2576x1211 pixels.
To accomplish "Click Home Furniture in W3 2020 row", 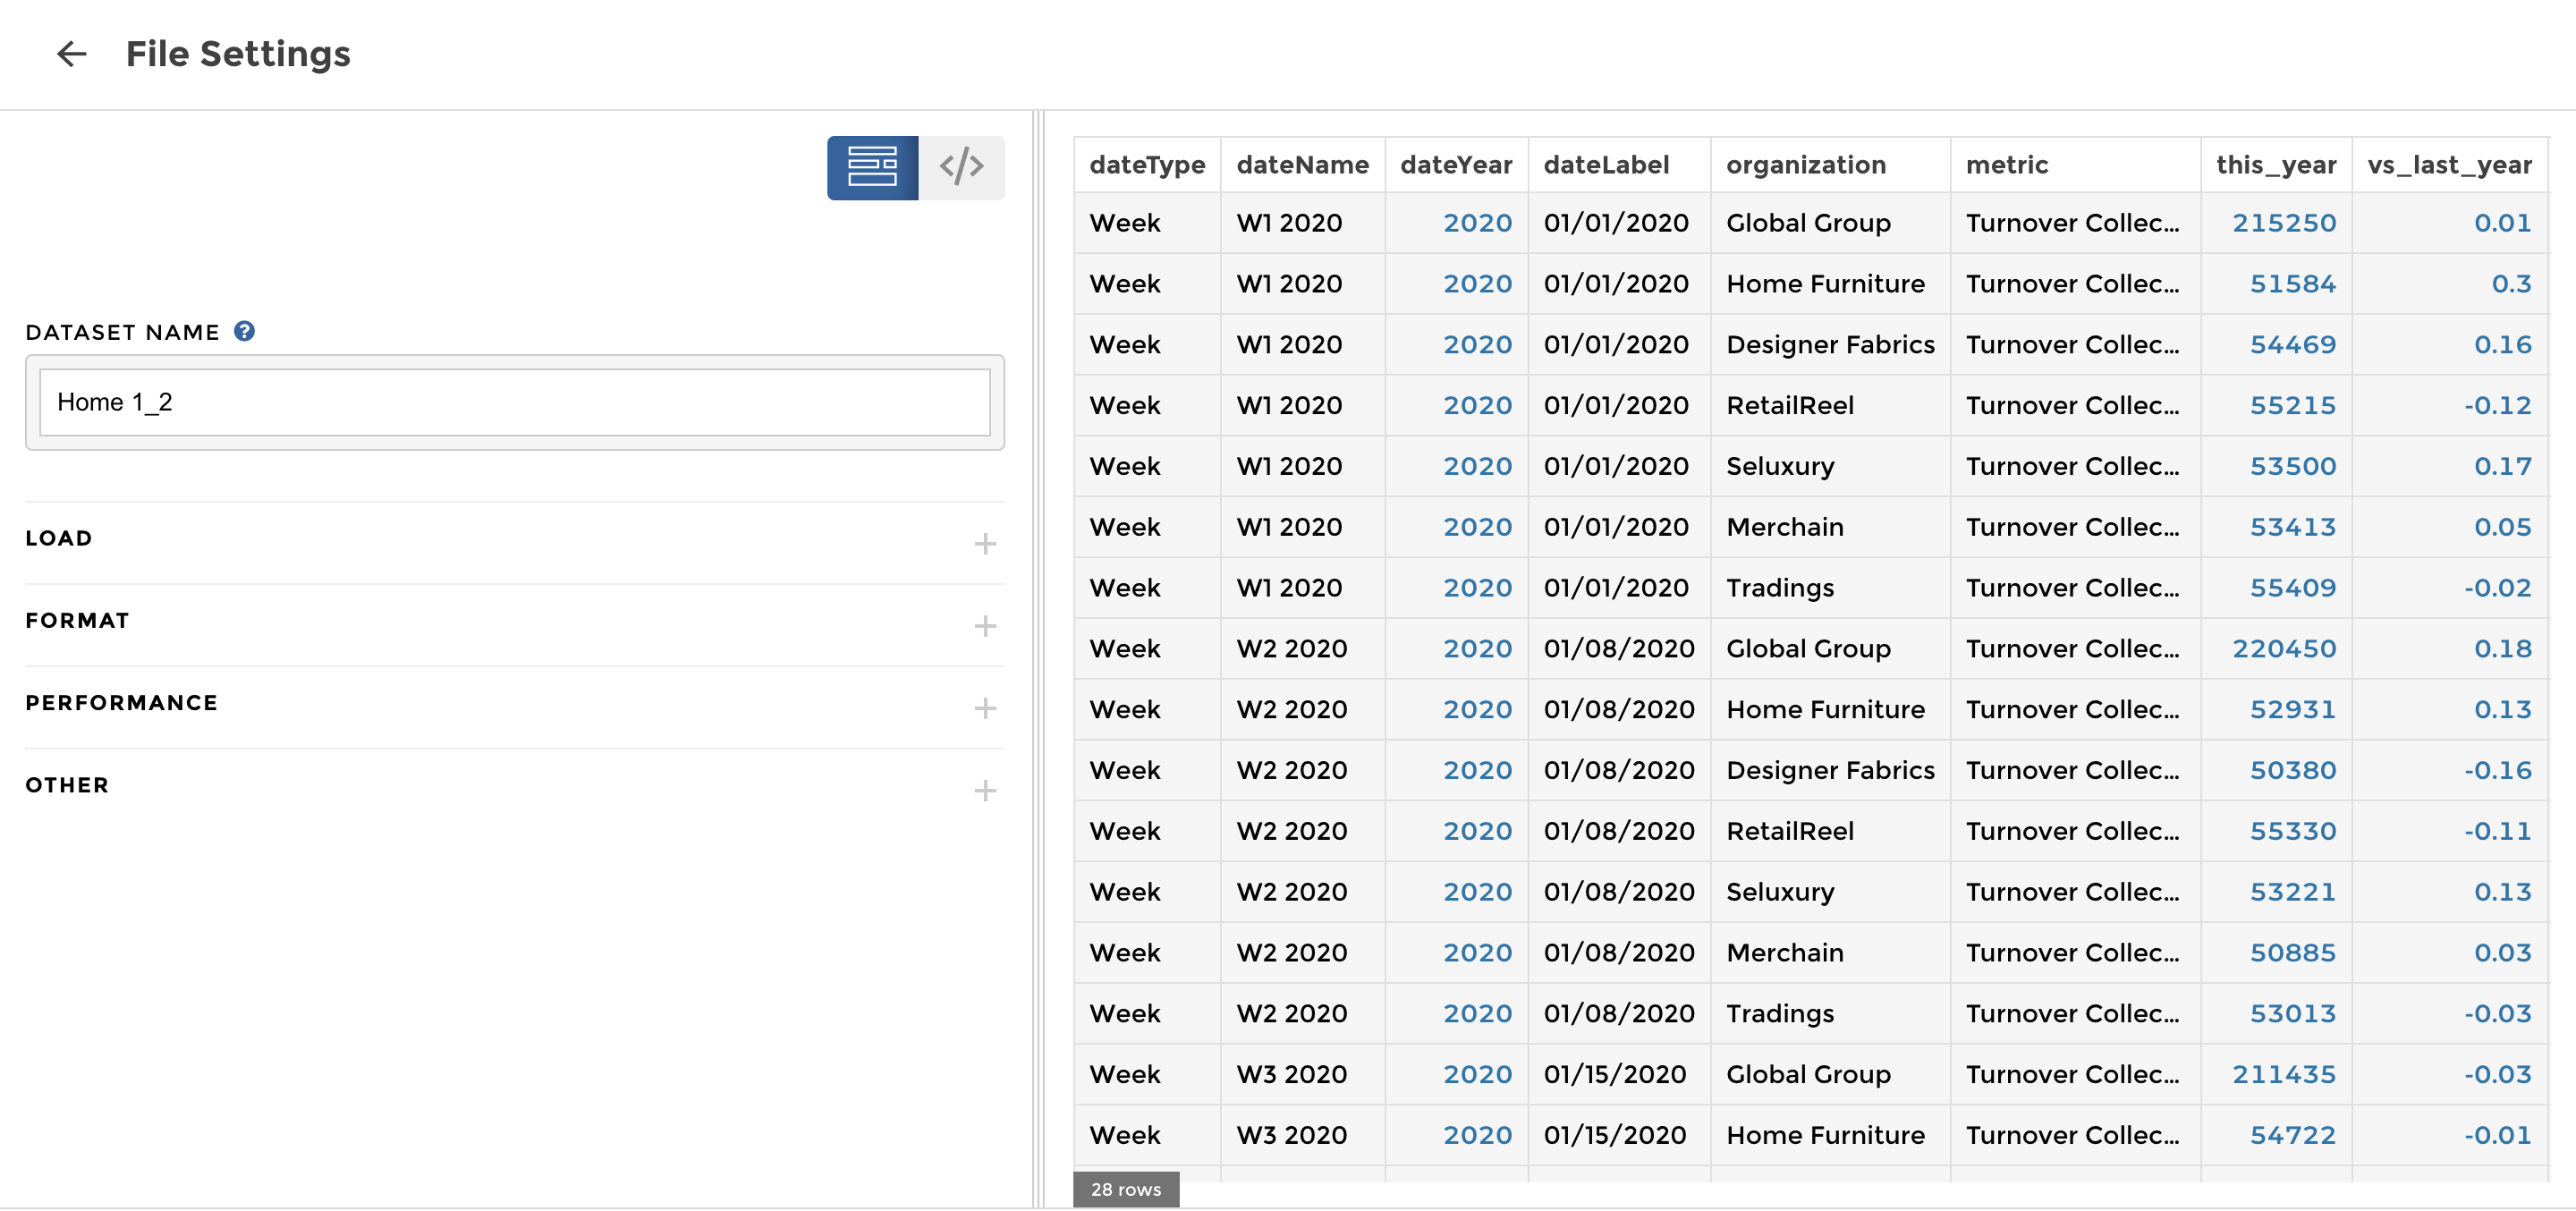I will pyautogui.click(x=1825, y=1136).
